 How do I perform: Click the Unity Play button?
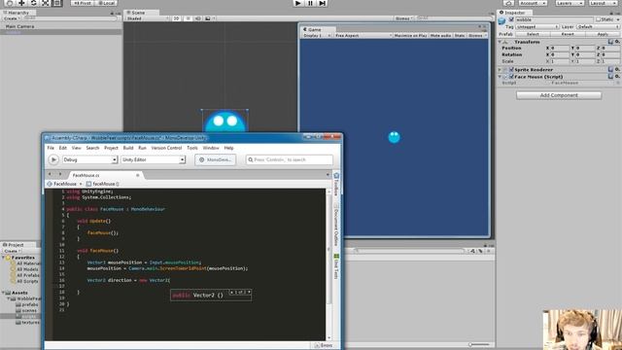tap(298, 3)
